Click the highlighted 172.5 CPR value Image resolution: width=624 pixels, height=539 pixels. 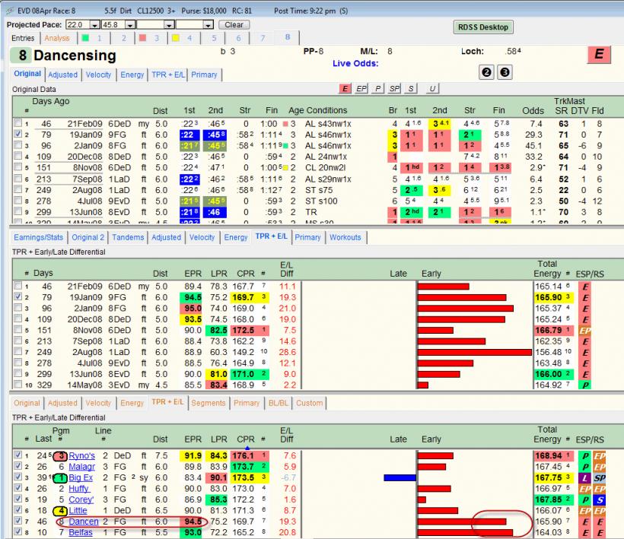point(244,330)
